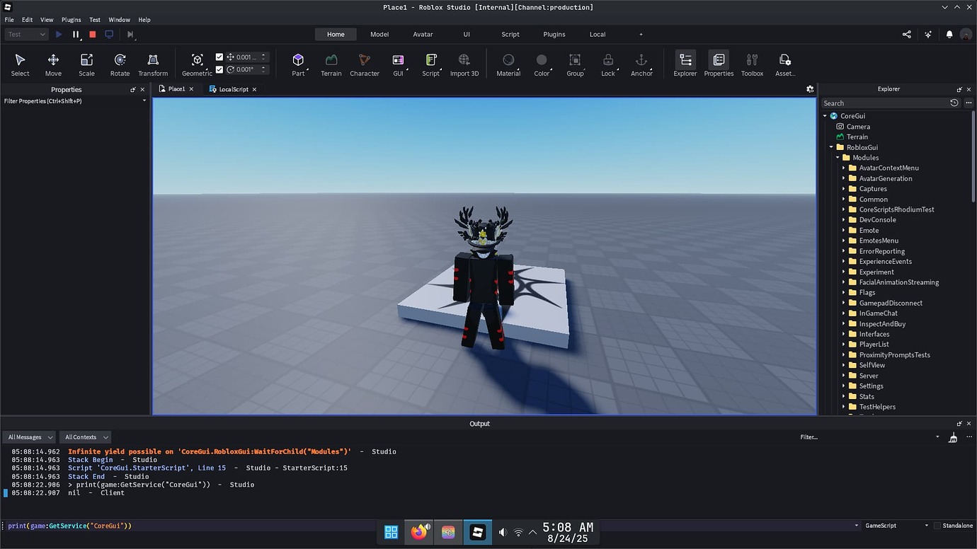Open the All Messages dropdown
This screenshot has width=977, height=549.
(29, 437)
